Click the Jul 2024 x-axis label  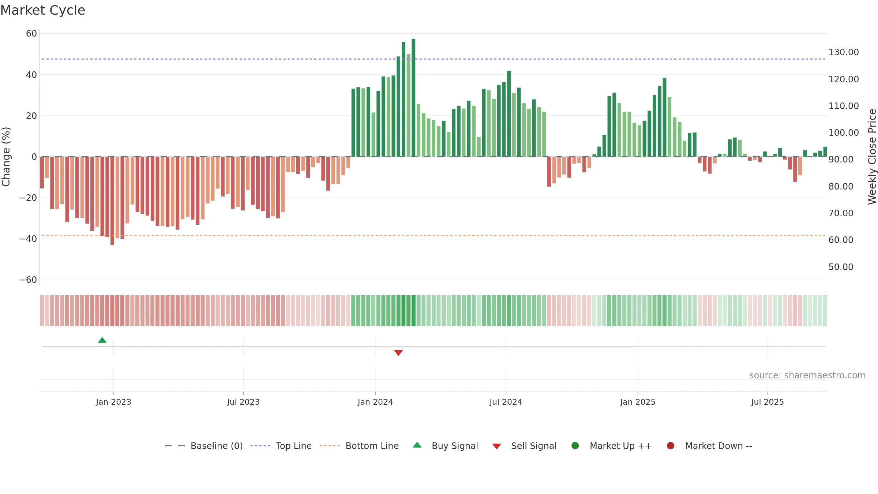[506, 402]
